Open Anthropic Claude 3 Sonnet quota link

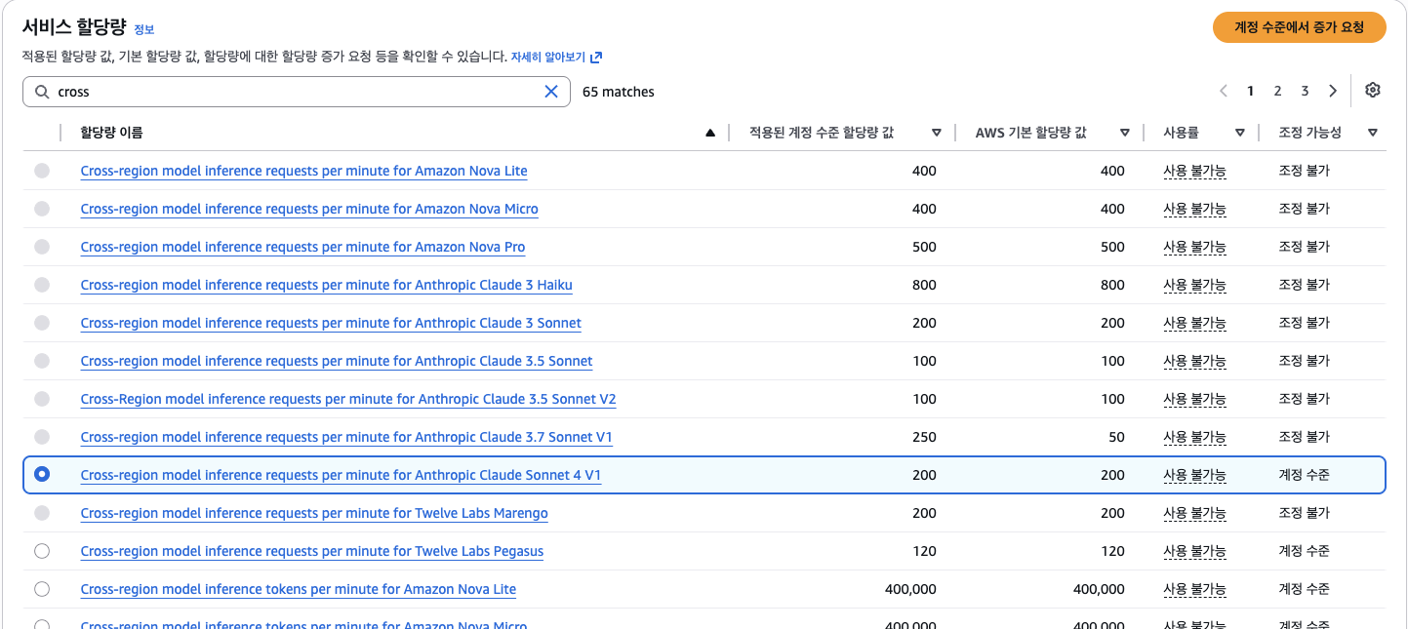[x=331, y=323]
